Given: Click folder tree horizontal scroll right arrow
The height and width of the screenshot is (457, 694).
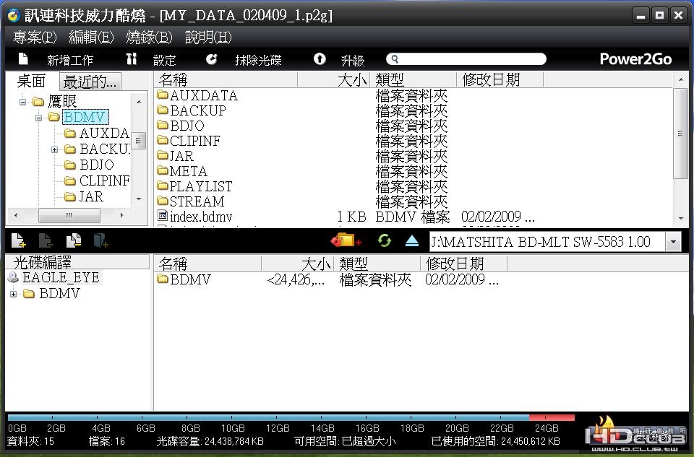Looking at the screenshot, I should pos(121,215).
